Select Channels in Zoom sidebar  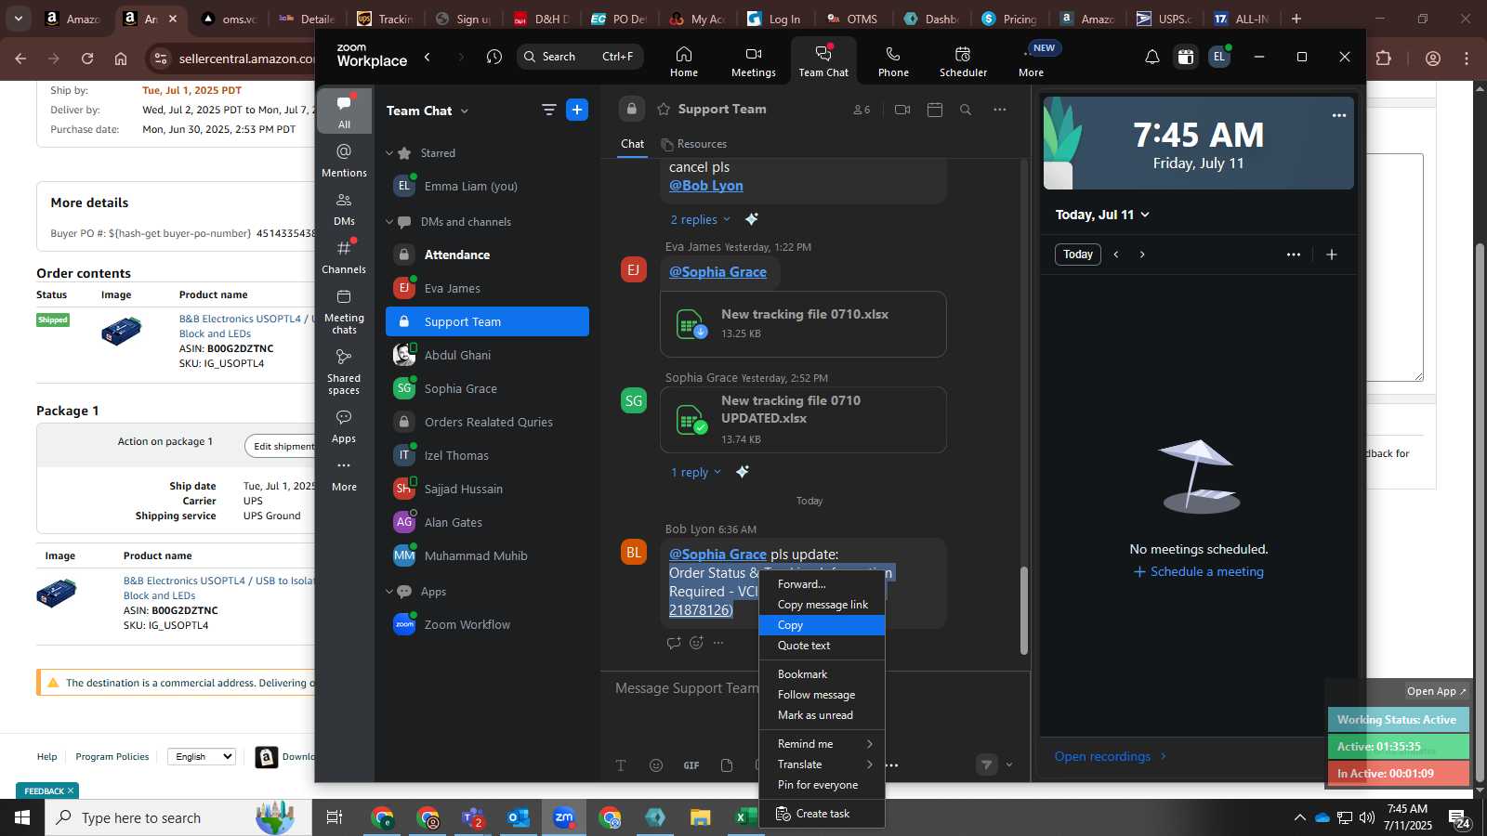click(344, 256)
